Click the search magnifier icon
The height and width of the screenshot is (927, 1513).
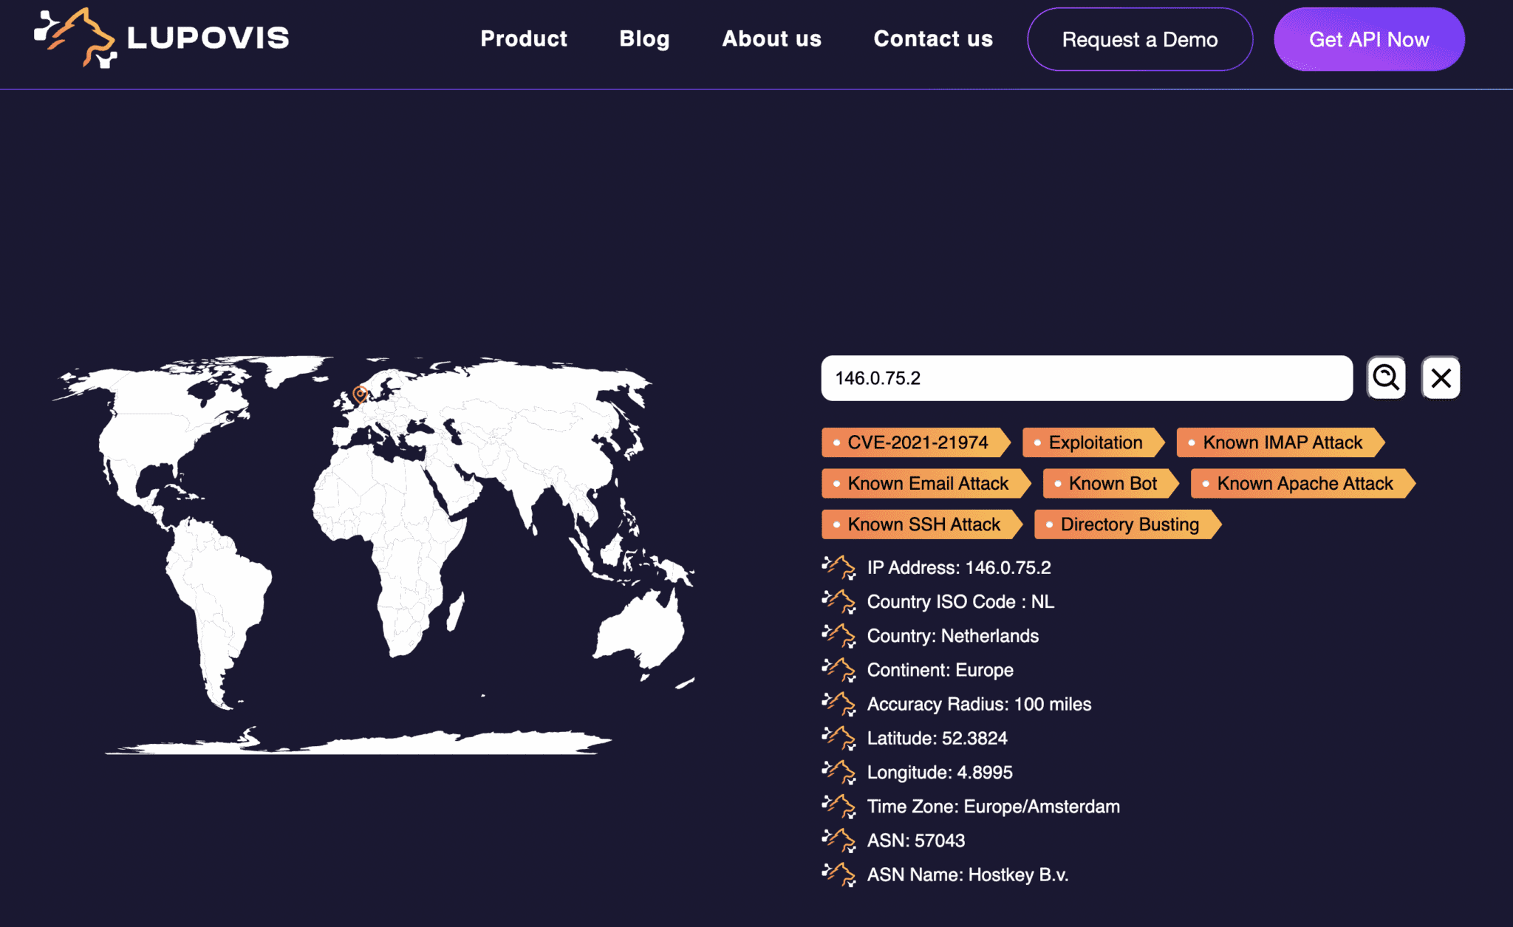1387,378
